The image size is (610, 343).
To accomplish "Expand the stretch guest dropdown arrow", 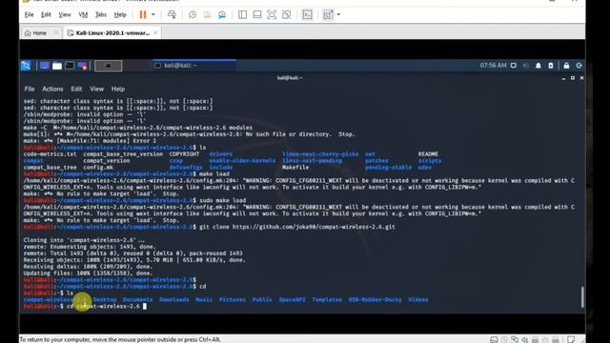I will pos(338,15).
